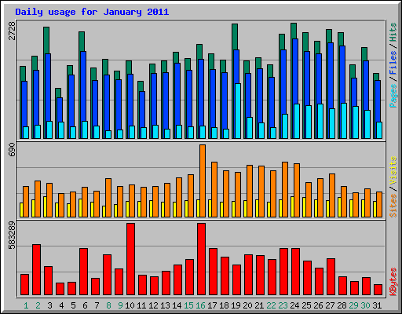Click day 10 on the x-axis

[130, 305]
